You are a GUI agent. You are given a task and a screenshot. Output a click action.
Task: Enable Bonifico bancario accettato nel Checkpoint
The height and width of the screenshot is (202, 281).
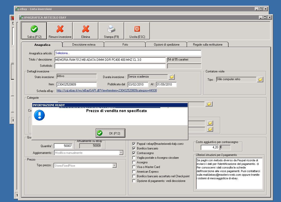[134, 176]
